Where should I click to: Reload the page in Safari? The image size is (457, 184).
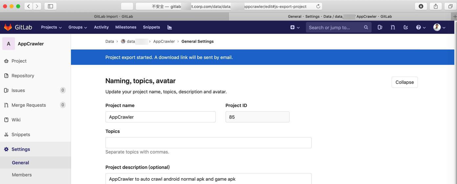[x=318, y=6]
